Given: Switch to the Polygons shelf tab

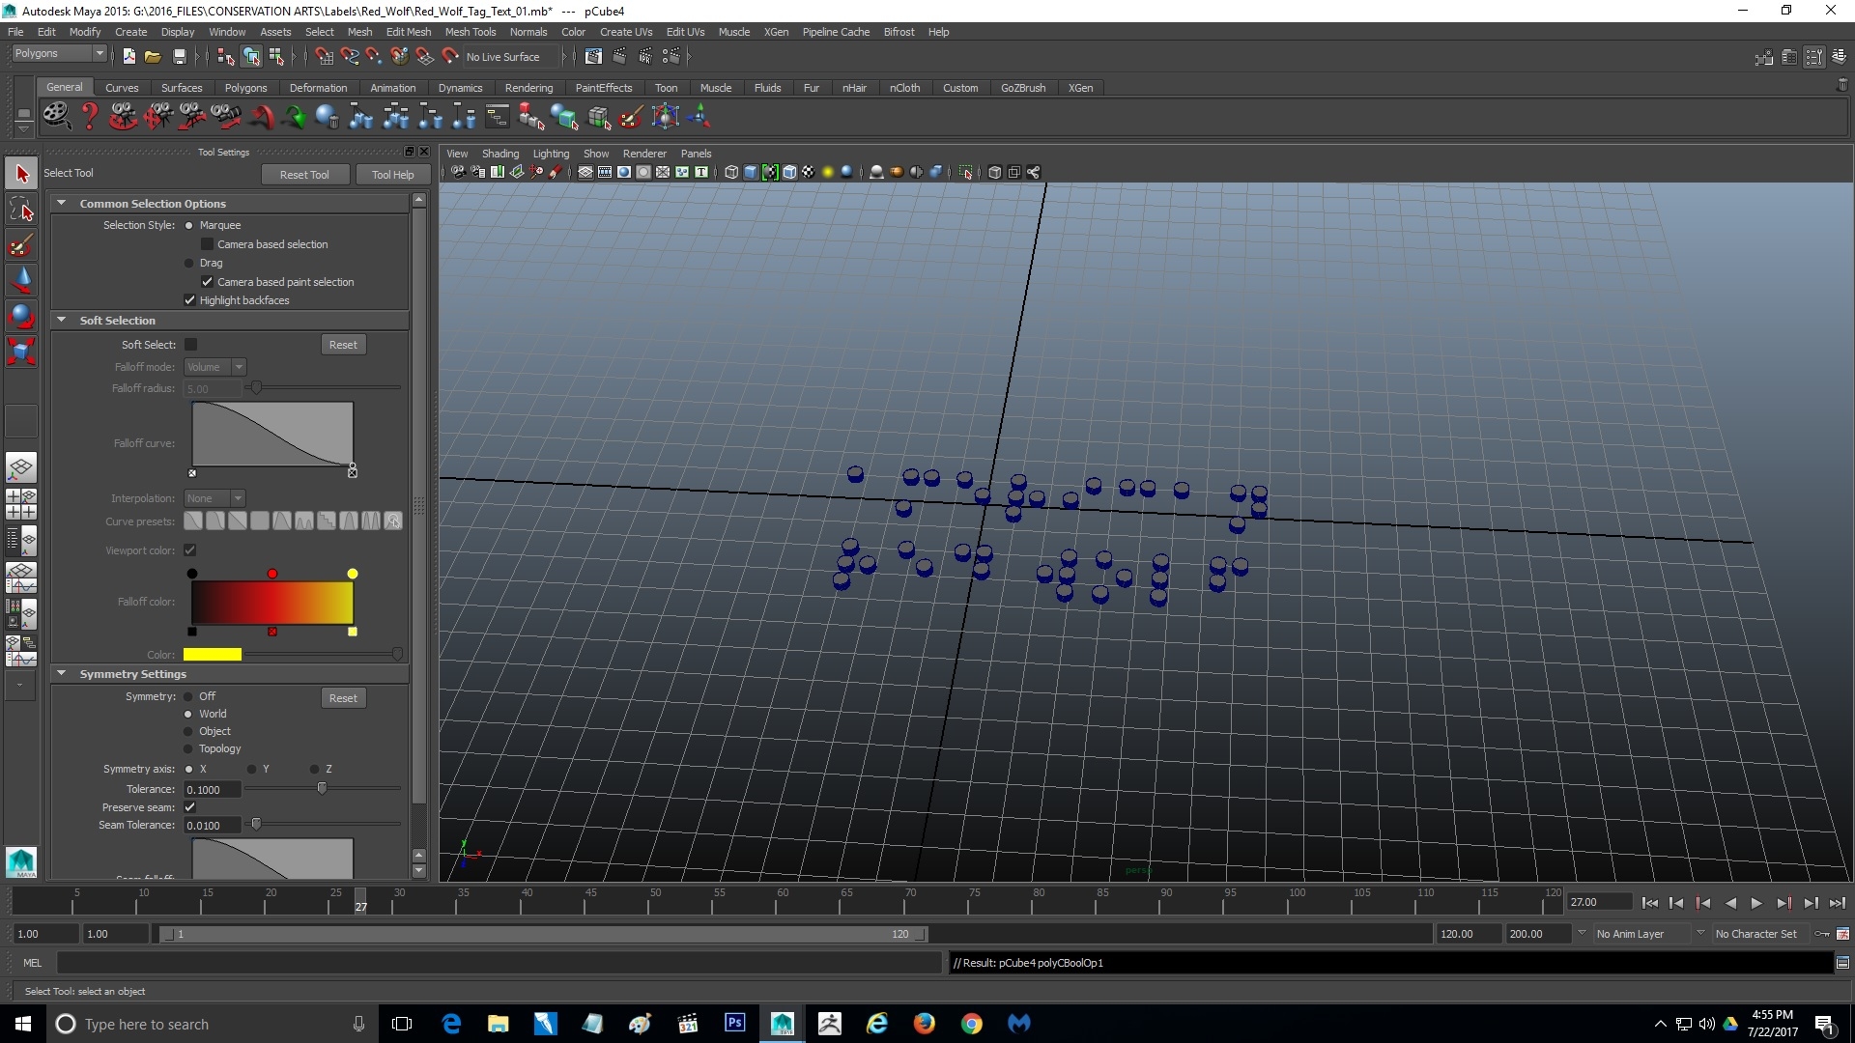Looking at the screenshot, I should click(x=245, y=88).
